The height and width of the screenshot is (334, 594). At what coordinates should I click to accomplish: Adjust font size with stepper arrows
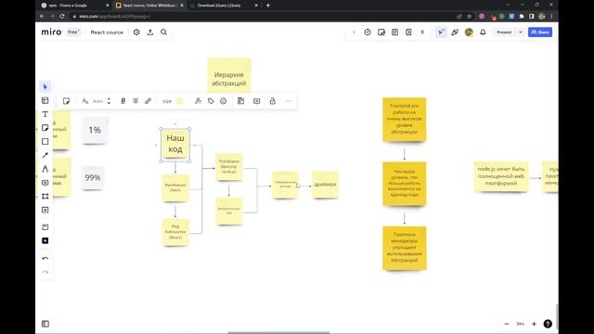coord(109,101)
